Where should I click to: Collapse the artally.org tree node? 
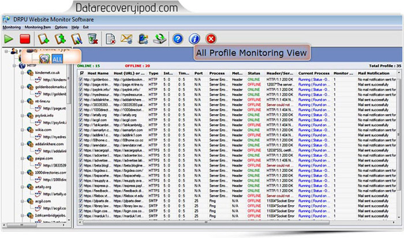click(x=23, y=187)
